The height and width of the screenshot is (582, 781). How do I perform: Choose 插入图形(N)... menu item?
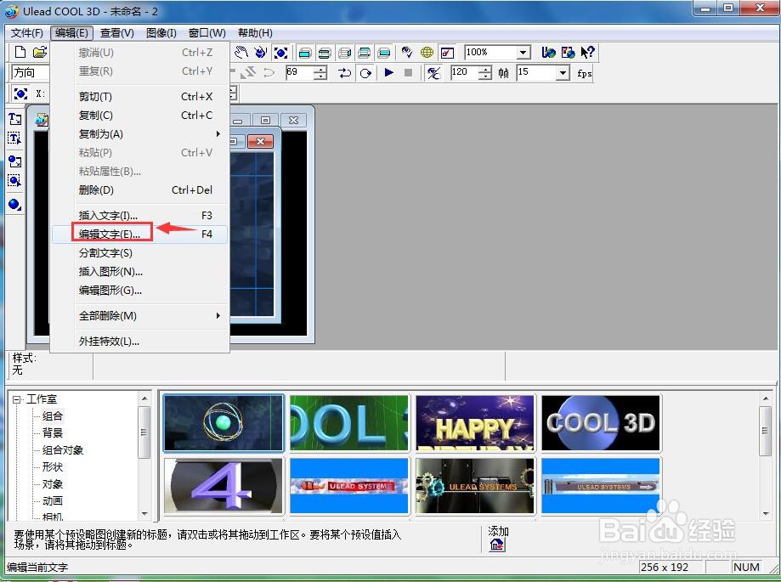[139, 271]
